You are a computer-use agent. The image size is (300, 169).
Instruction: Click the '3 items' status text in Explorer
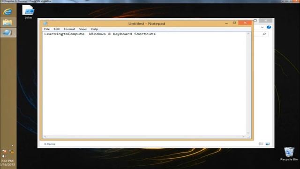coord(49,144)
